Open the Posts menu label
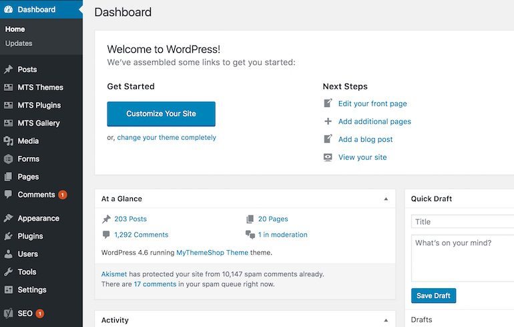The width and height of the screenshot is (514, 327). 27,70
